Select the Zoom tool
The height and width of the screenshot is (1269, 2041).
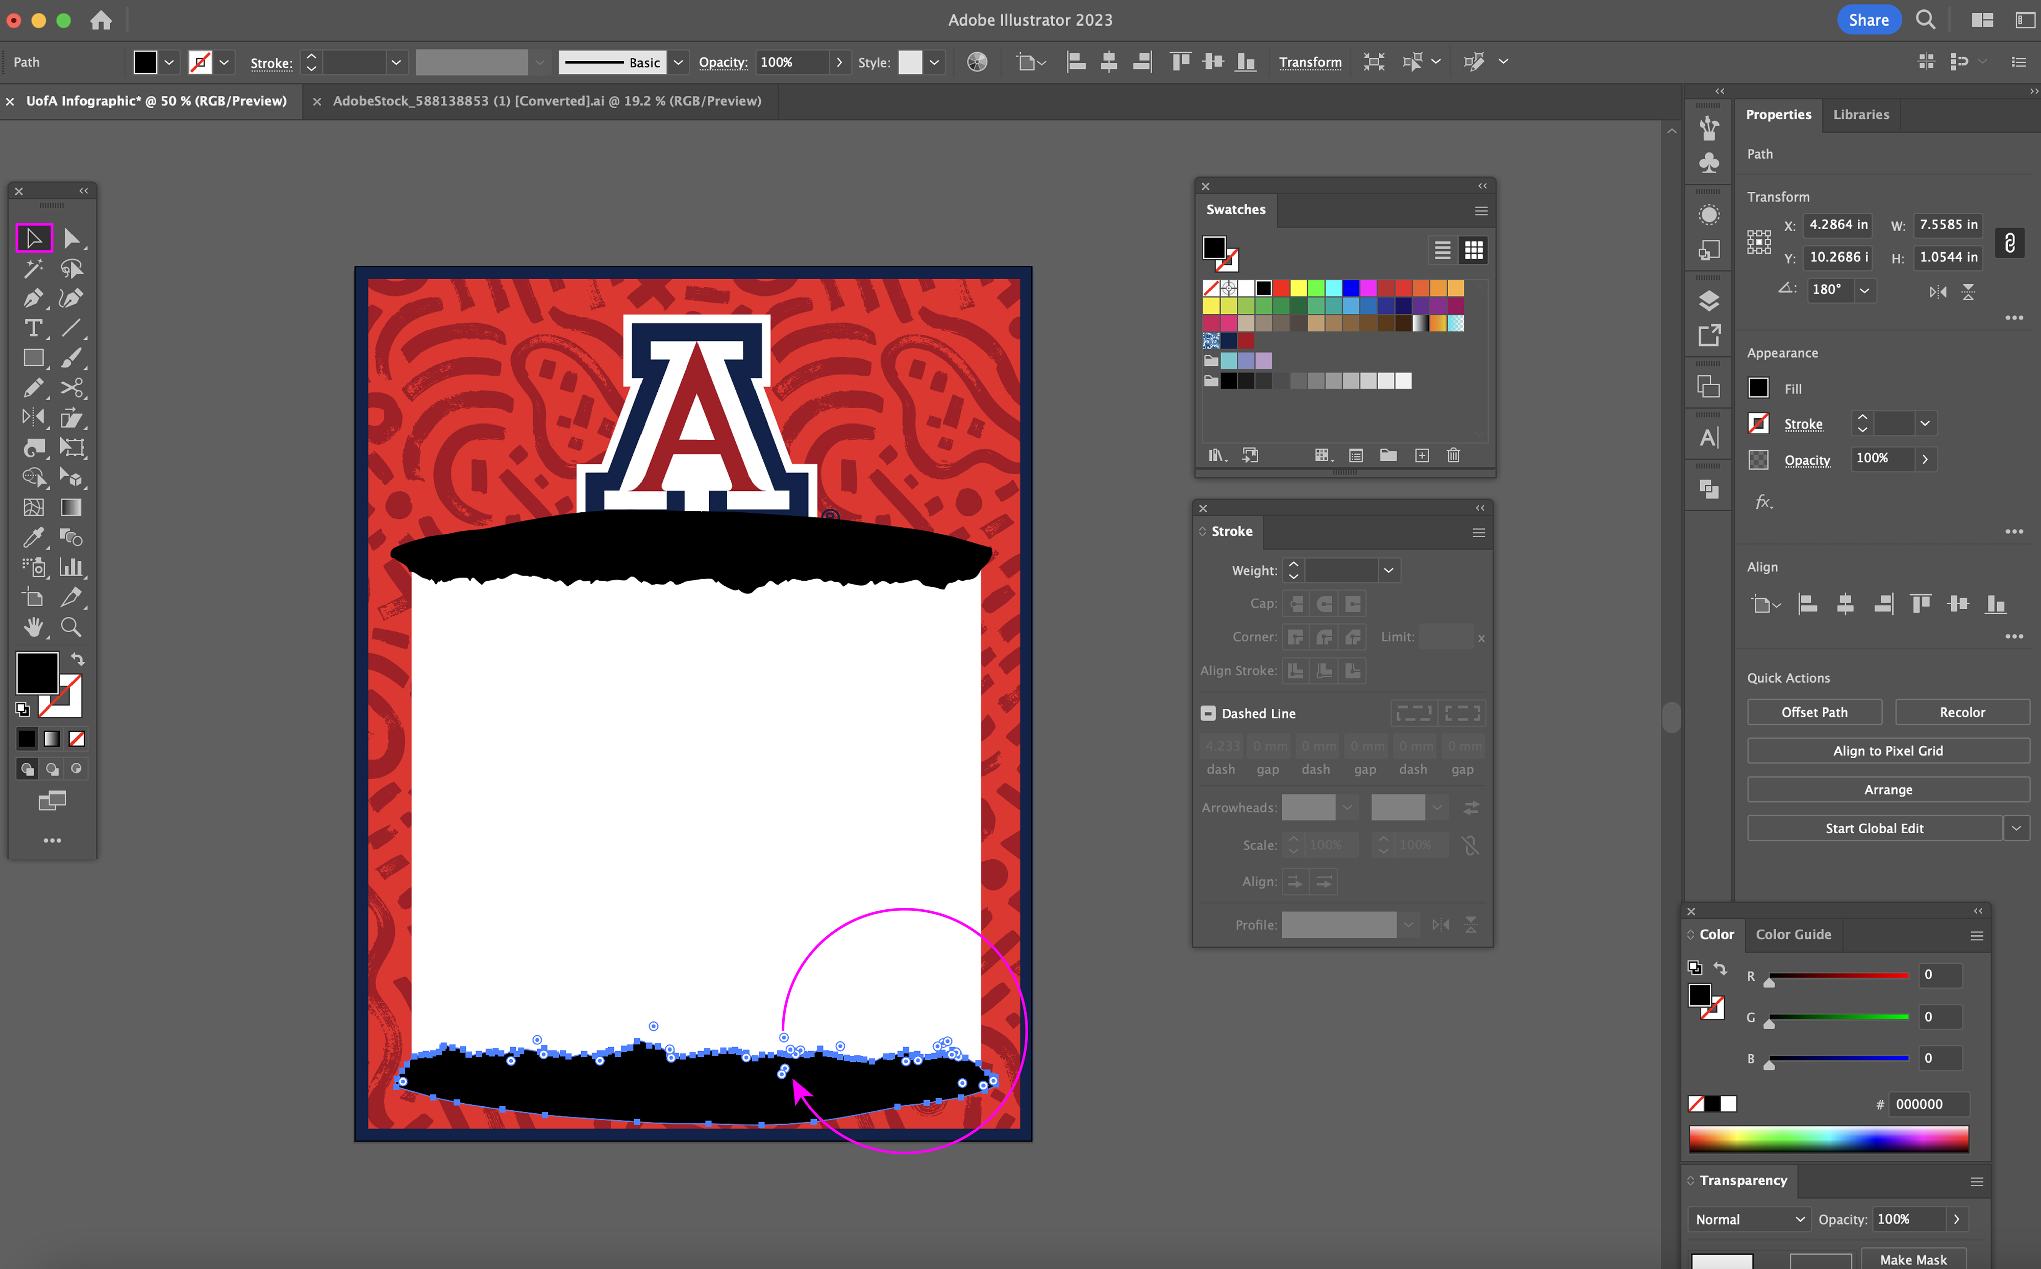pyautogui.click(x=71, y=627)
